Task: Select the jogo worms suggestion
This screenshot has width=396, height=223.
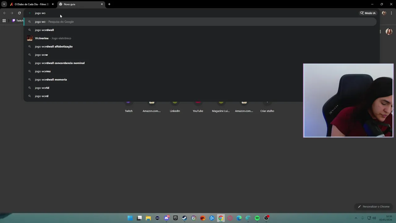Action: pyautogui.click(x=200, y=71)
